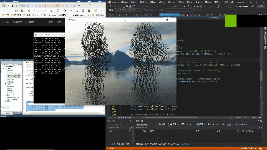The width and height of the screenshot is (267, 150).
Task: Toggle the Warnings filter in Error List
Action: 182,125
